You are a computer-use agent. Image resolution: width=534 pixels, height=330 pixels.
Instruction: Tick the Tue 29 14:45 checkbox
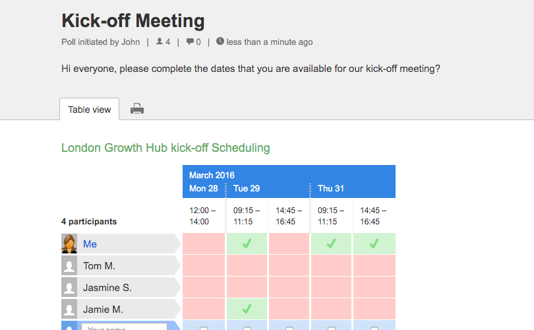click(289, 328)
